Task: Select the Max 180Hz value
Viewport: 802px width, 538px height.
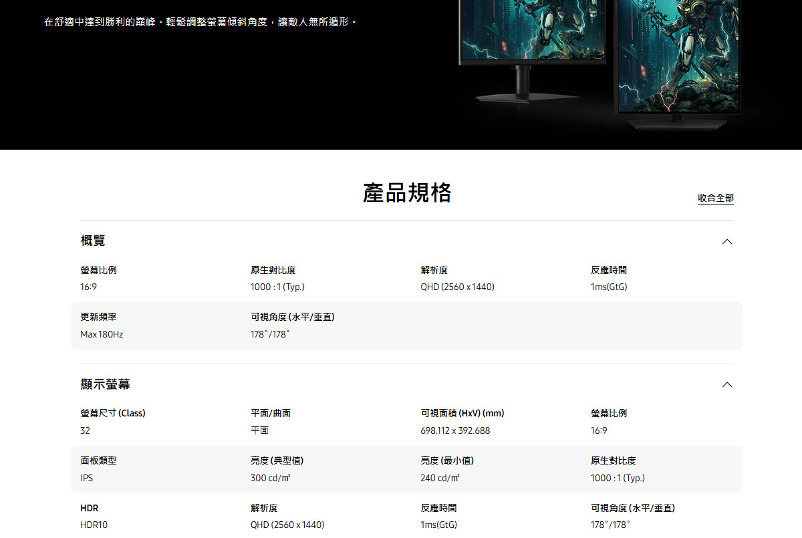Action: pos(102,334)
